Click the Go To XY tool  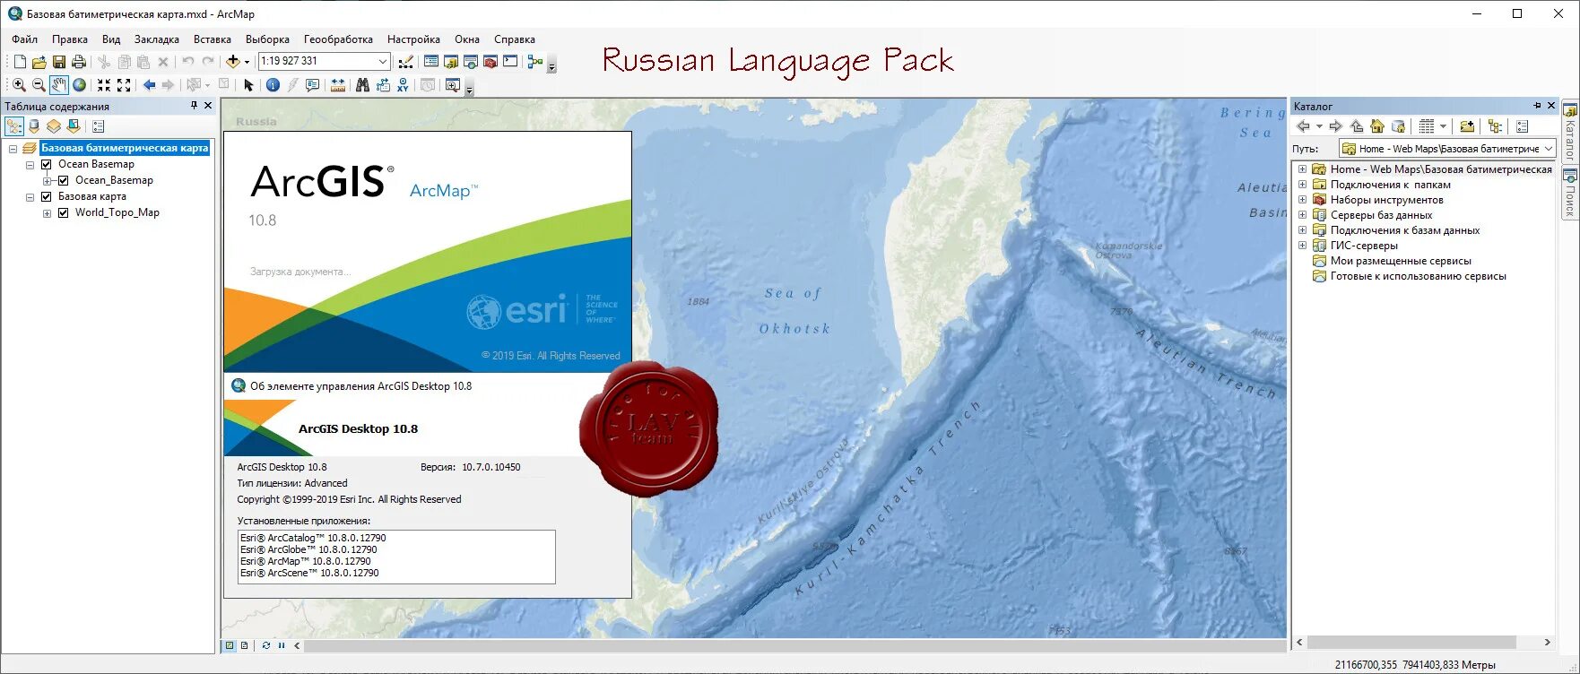pyautogui.click(x=403, y=85)
